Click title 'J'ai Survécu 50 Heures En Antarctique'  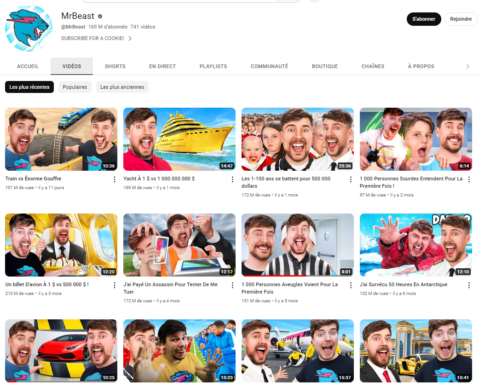pyautogui.click(x=404, y=284)
